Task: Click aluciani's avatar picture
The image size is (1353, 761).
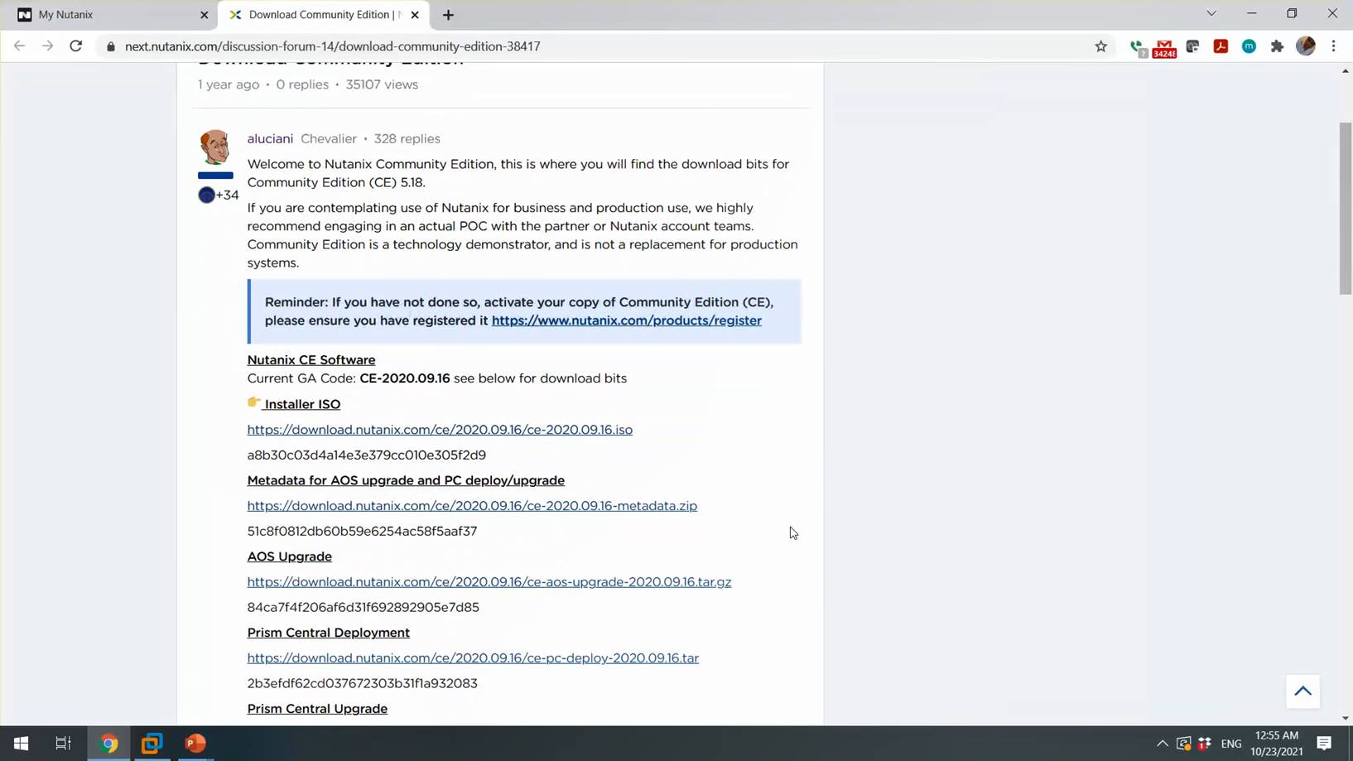Action: (214, 147)
